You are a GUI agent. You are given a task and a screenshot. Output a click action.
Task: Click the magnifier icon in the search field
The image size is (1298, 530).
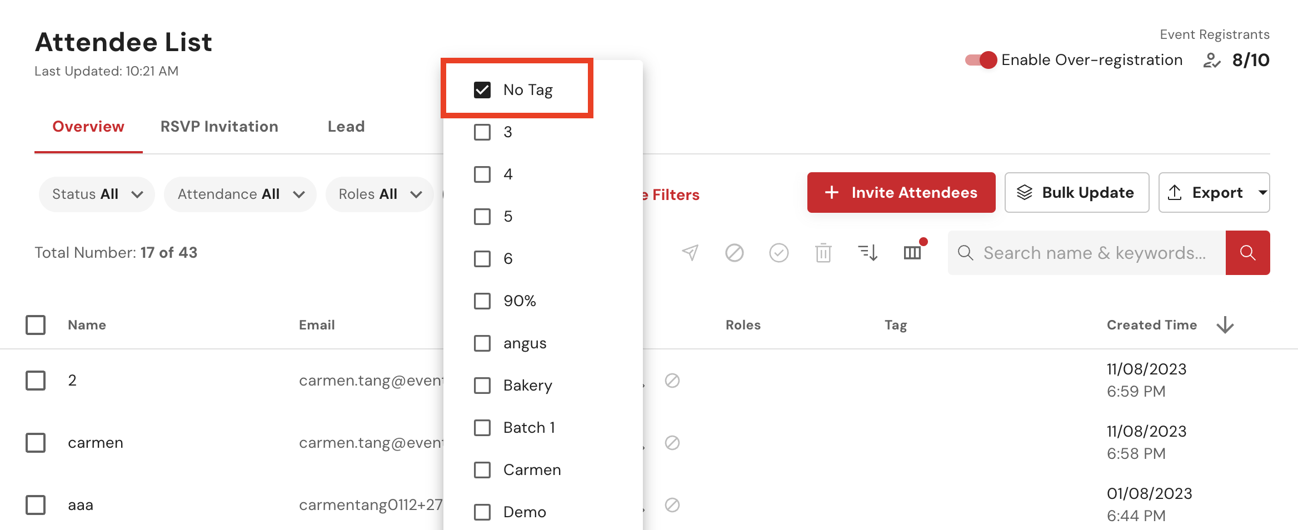pos(966,253)
